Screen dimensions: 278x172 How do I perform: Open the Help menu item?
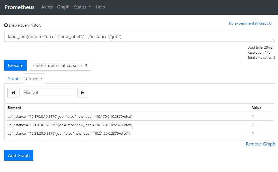click(x=100, y=7)
